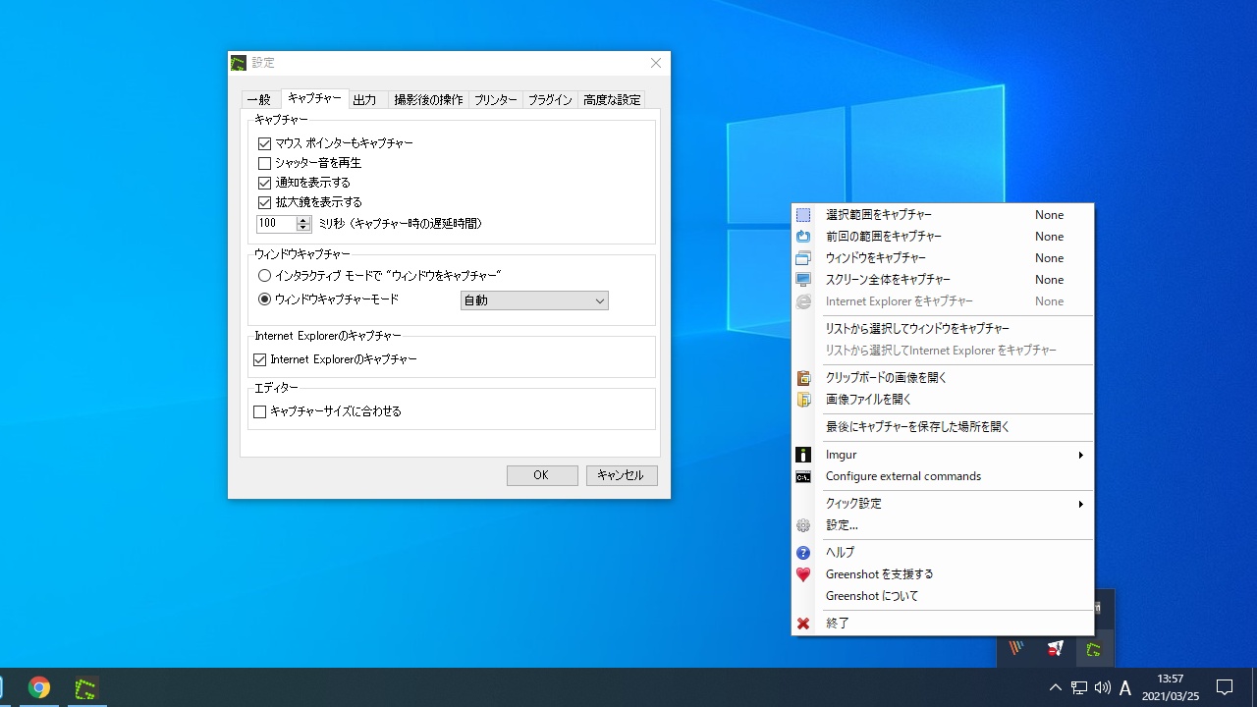Open 設定... from the context menu

943,525
